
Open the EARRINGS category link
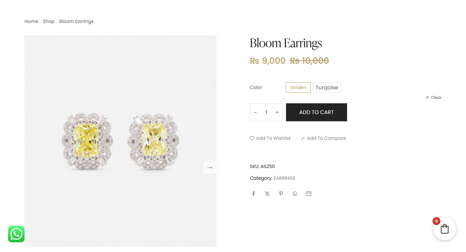pyautogui.click(x=284, y=178)
